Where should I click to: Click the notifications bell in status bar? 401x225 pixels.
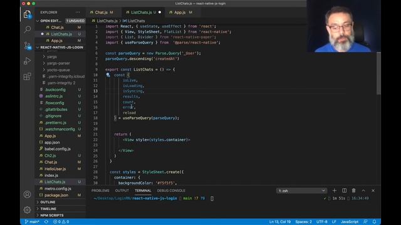coord(375,222)
